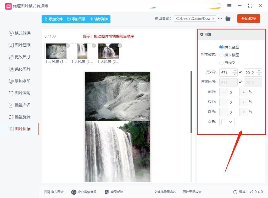Screen dimensions: 268x198
Task: Open the 背景 background color dropdown
Action: pyautogui.click(x=227, y=122)
